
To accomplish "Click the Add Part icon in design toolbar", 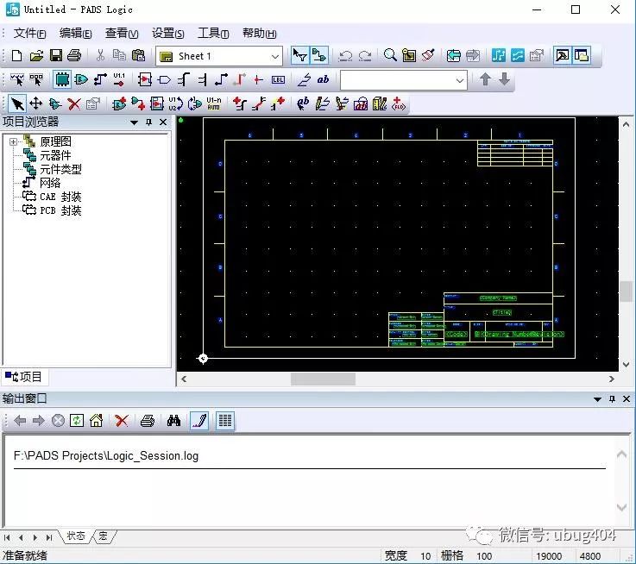I will click(x=120, y=104).
